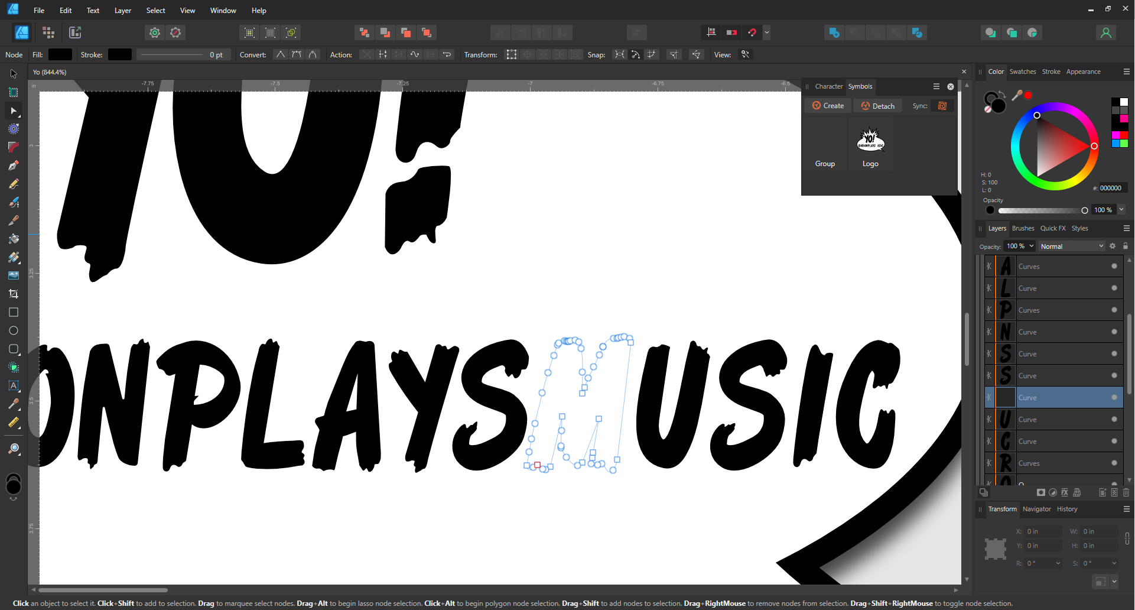Click the Detach symbol button
Screen dimensions: 1135x610
877,106
